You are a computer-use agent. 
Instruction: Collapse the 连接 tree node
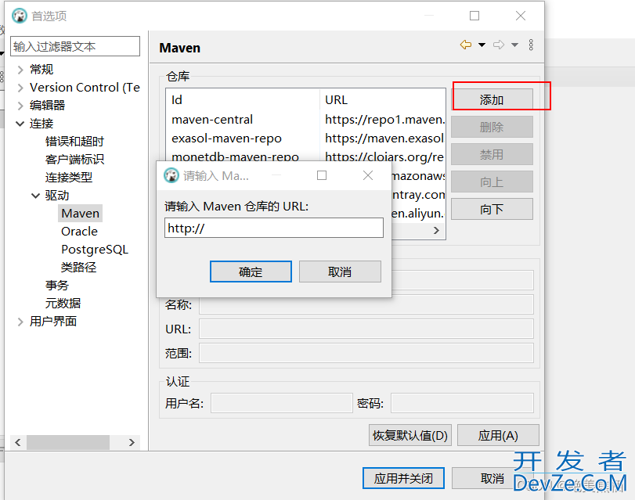(20, 124)
